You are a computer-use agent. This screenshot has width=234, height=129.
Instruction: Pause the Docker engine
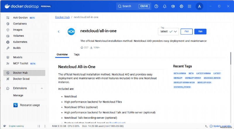pyautogui.click(x=39, y=126)
